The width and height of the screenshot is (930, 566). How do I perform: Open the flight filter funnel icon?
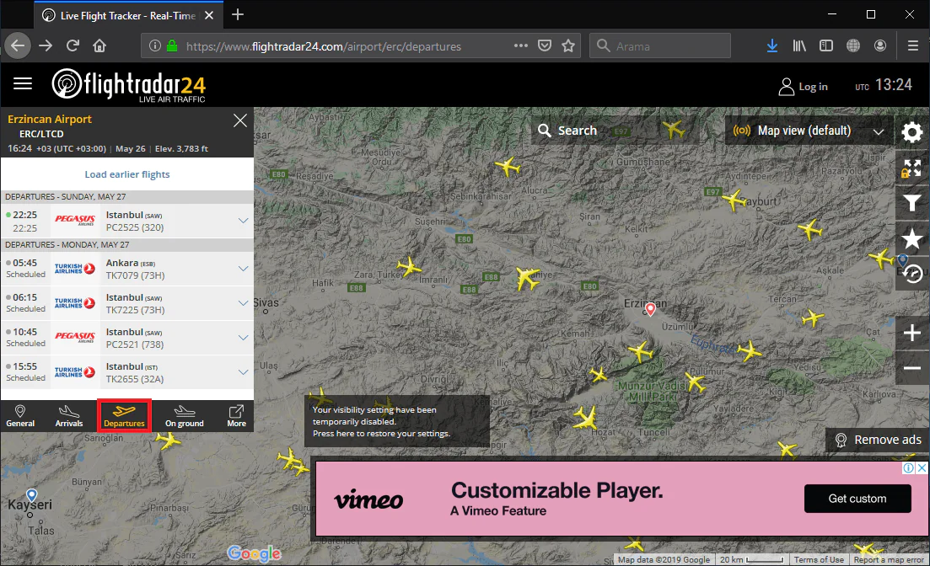(912, 202)
